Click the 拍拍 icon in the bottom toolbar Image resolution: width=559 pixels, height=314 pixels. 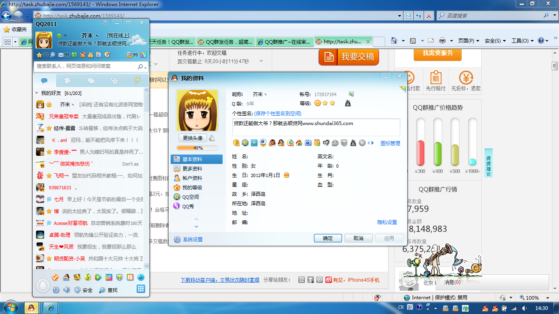pos(130,277)
